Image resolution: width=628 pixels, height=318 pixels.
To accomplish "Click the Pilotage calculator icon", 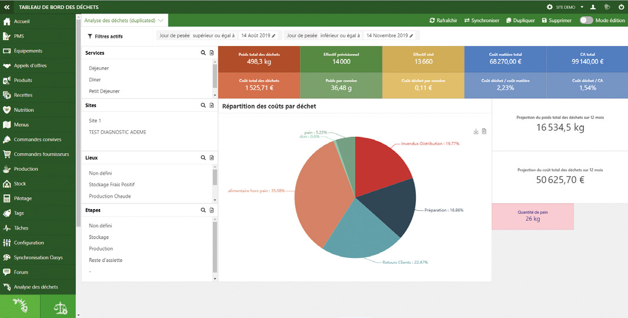I will 7,198.
